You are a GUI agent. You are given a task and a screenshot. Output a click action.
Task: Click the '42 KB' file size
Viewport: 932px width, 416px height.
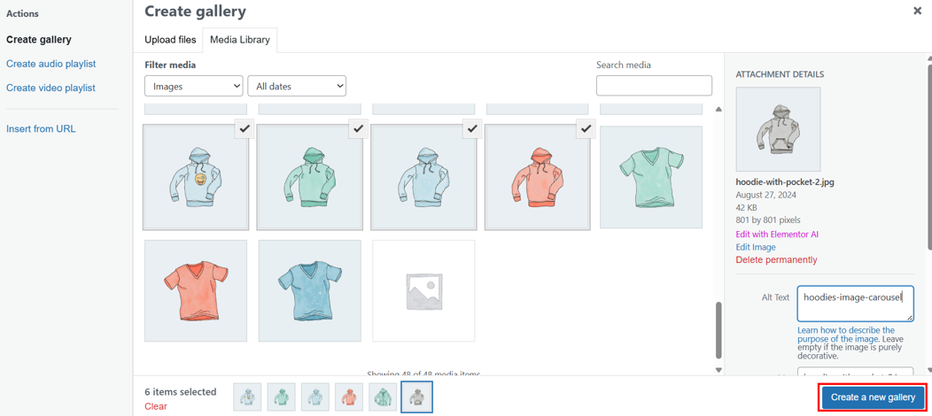(746, 208)
